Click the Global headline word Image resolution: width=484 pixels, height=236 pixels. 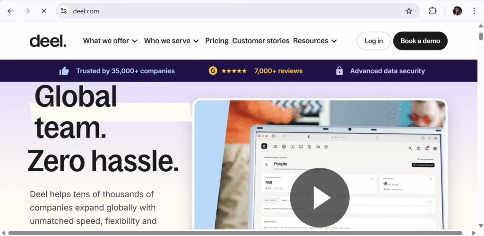coord(76,96)
